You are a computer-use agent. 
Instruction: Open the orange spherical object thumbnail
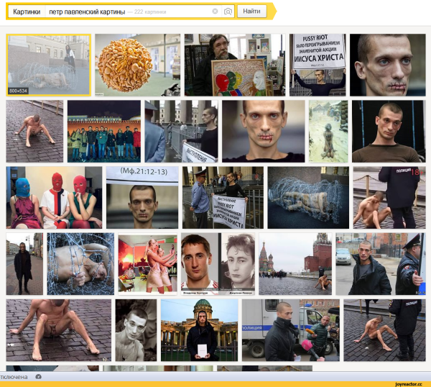[x=127, y=65]
